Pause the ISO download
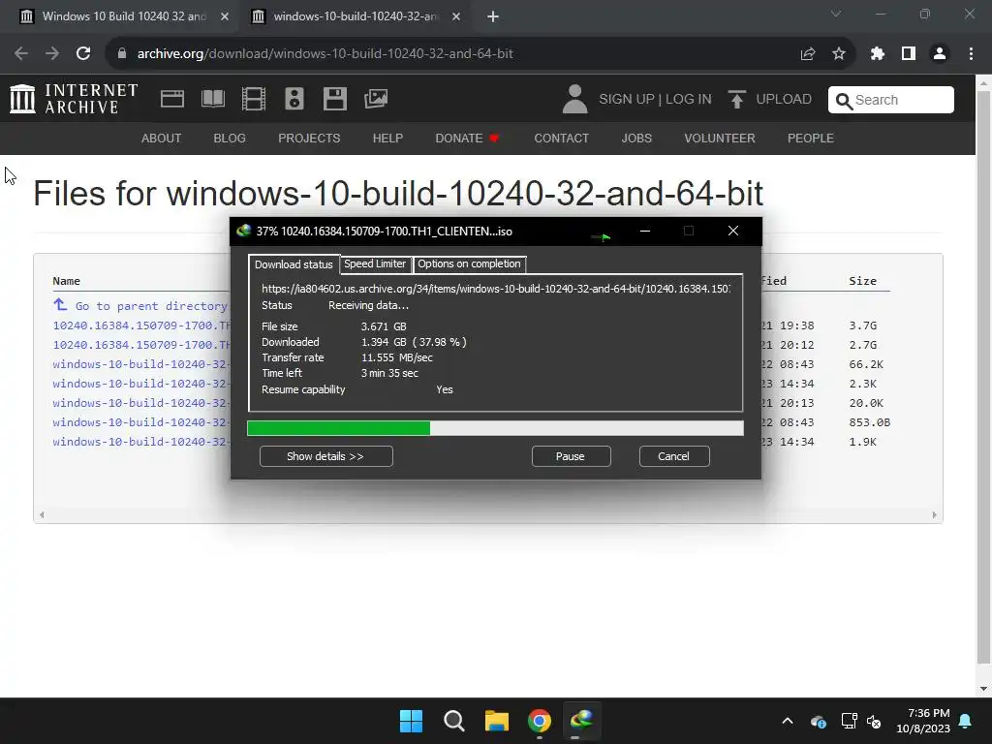This screenshot has height=744, width=992. 571,456
